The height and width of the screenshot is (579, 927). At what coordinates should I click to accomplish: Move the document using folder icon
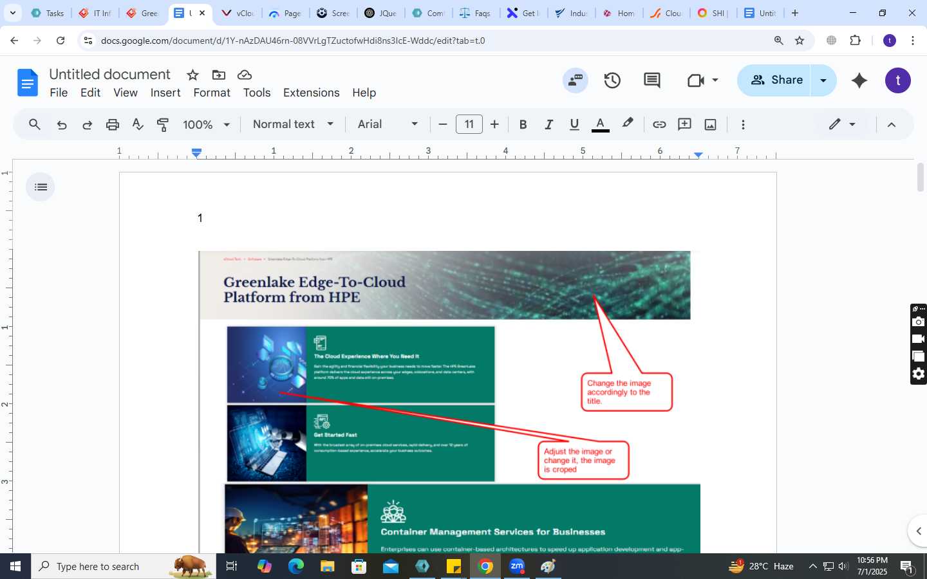(x=219, y=75)
